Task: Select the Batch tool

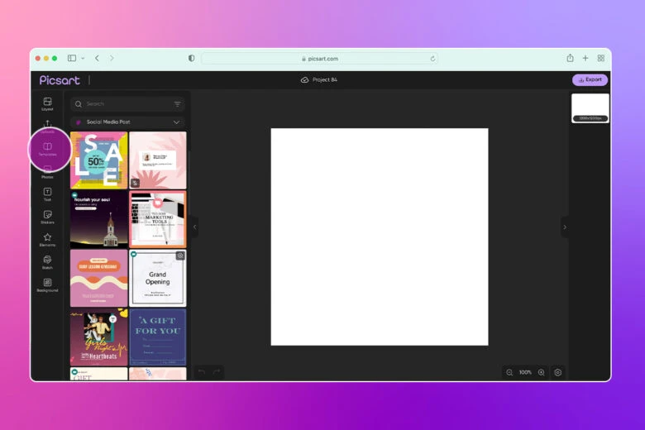Action: pyautogui.click(x=47, y=262)
